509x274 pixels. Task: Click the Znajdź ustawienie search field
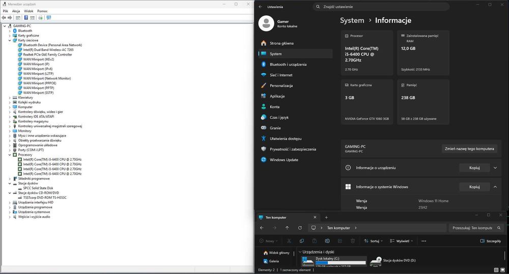coord(381,7)
